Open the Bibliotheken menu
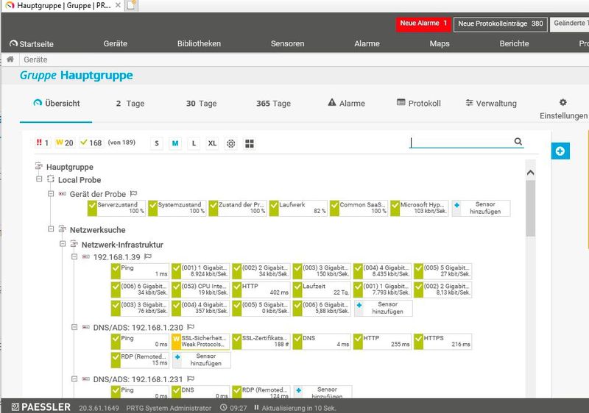The height and width of the screenshot is (413, 589). click(199, 43)
